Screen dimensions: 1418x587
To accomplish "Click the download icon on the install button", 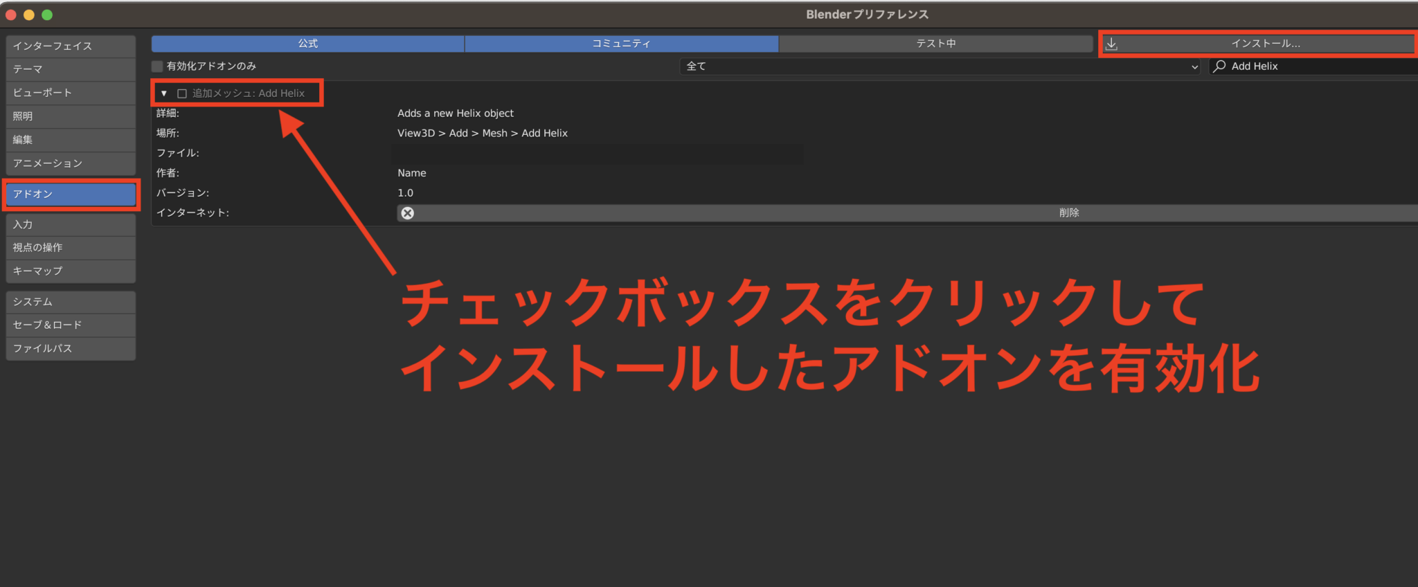I will click(1111, 44).
